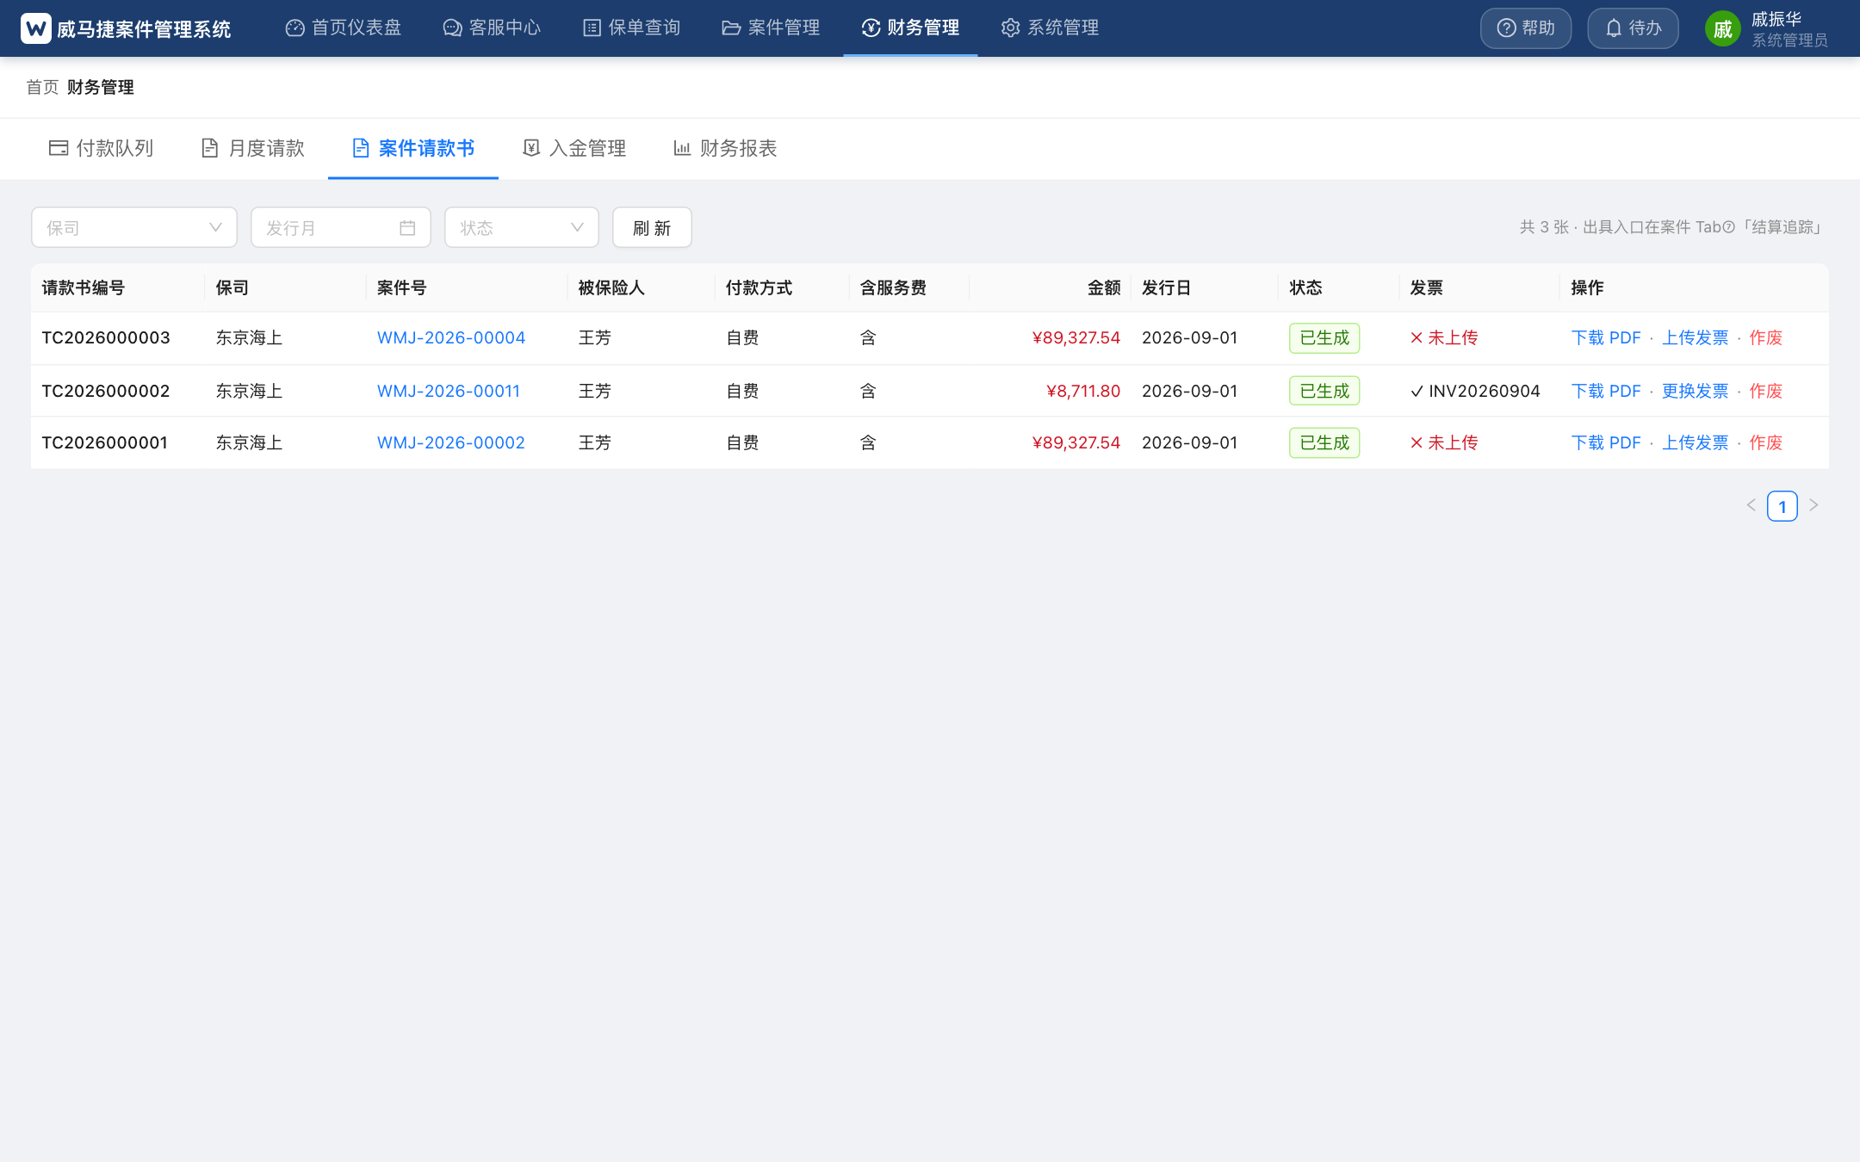This screenshot has height=1162, width=1860.
Task: Switch to the 付款队列 tab
Action: click(102, 148)
